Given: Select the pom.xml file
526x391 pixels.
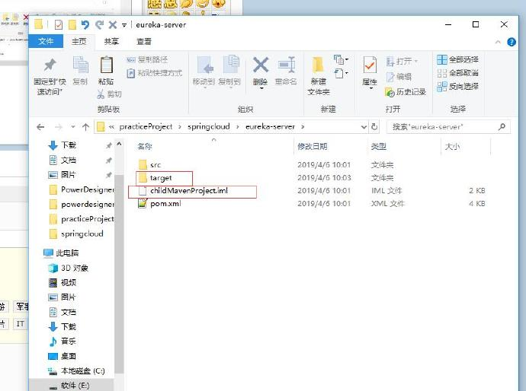Looking at the screenshot, I should (x=159, y=204).
